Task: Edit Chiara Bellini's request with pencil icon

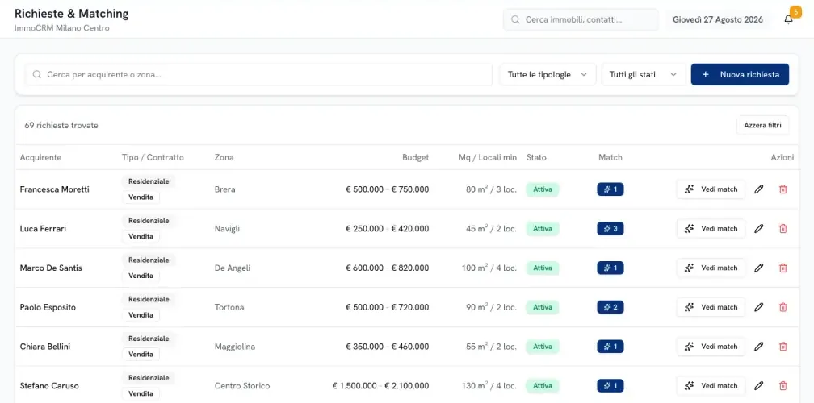Action: coord(758,347)
